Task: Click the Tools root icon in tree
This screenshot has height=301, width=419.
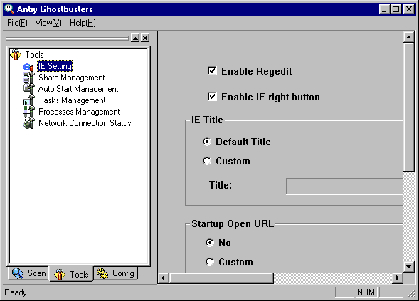Action: [16, 55]
